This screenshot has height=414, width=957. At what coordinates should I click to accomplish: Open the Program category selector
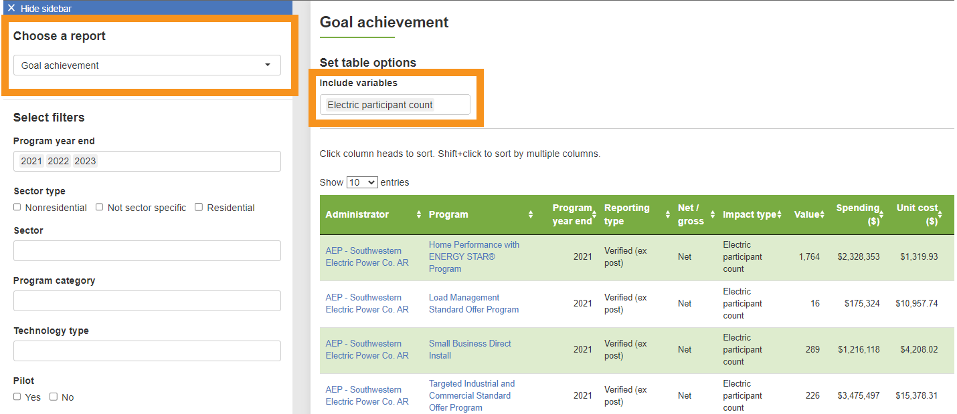point(147,300)
